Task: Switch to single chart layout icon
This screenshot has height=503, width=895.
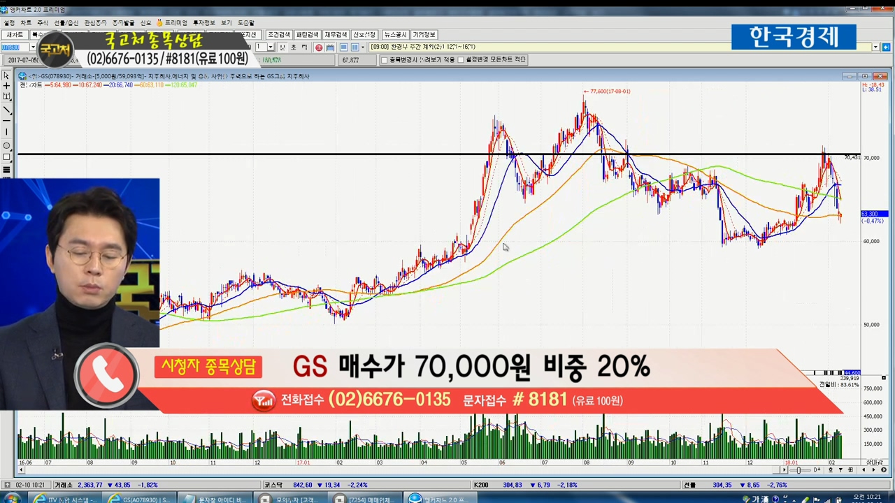Action: coord(344,48)
